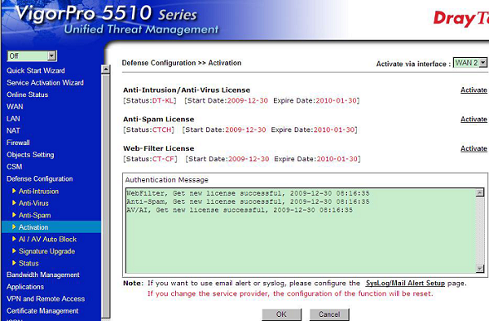The height and width of the screenshot is (321, 489).
Task: Click the yellow arrow beside Anti-Spam
Action: point(14,215)
